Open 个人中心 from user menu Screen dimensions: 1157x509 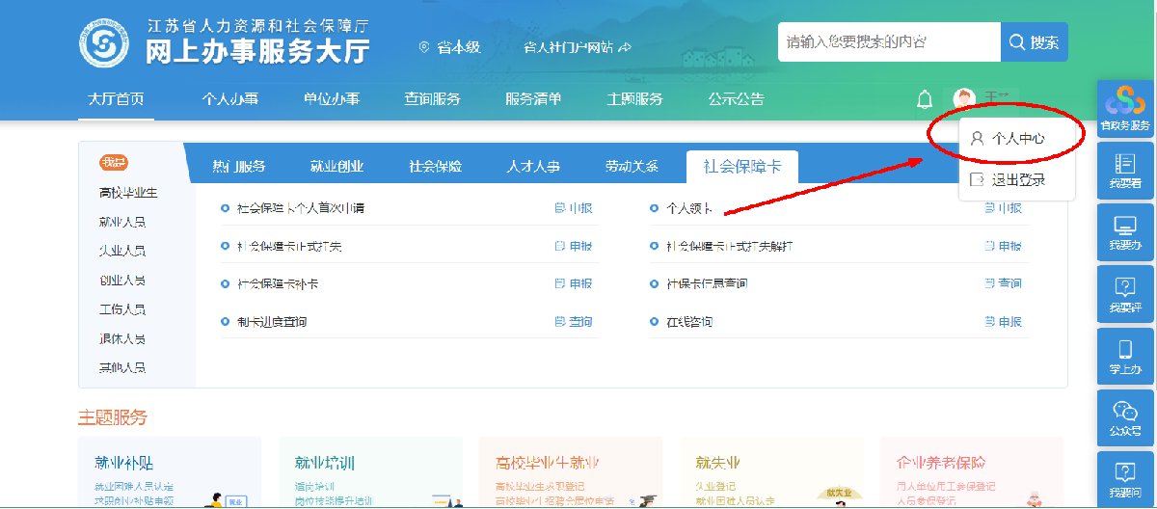(1017, 138)
